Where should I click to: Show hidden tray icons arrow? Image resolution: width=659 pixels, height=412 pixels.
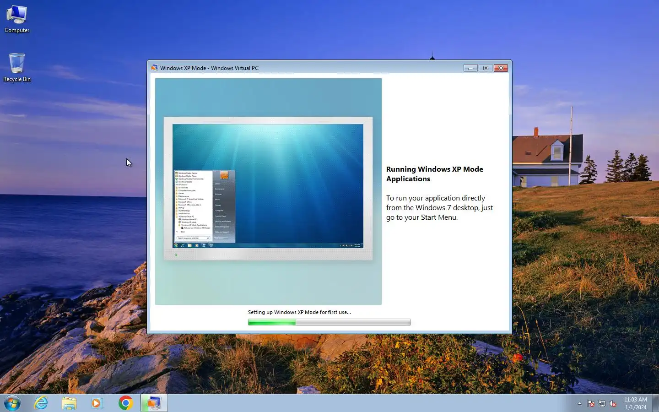(579, 404)
